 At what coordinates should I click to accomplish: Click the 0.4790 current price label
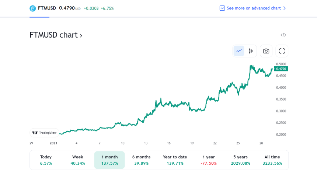point(281,69)
